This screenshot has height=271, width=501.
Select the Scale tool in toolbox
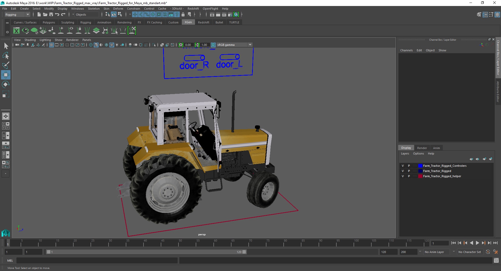(6, 94)
